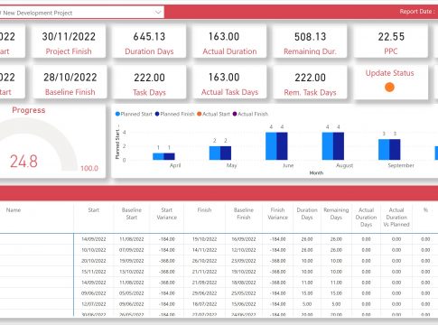Click the Report Date label
Screen dimensions: 438x325
pyautogui.click(x=417, y=12)
